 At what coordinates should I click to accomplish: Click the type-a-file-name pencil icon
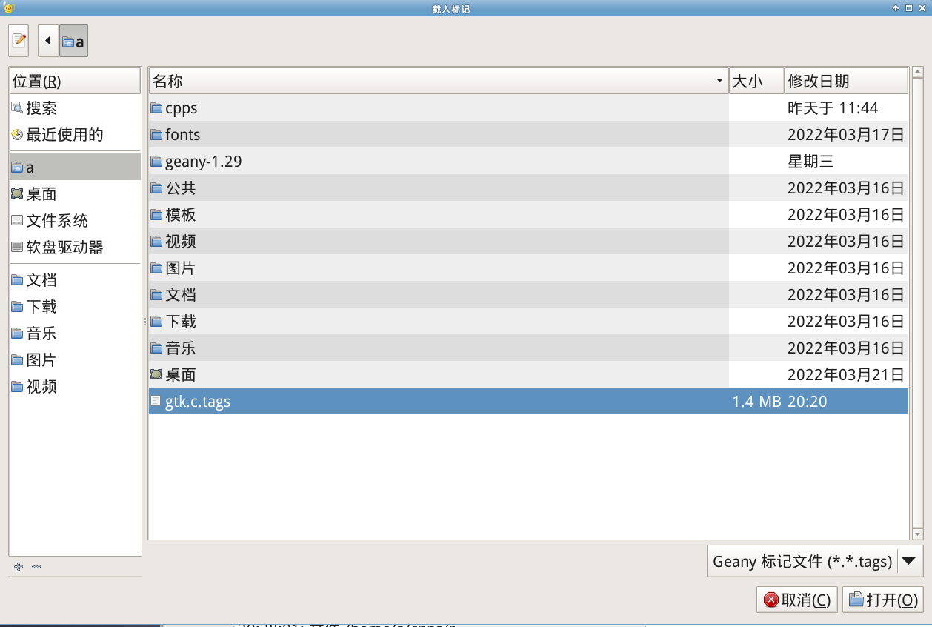click(19, 41)
